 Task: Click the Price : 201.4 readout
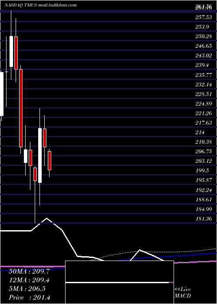click(x=30, y=297)
